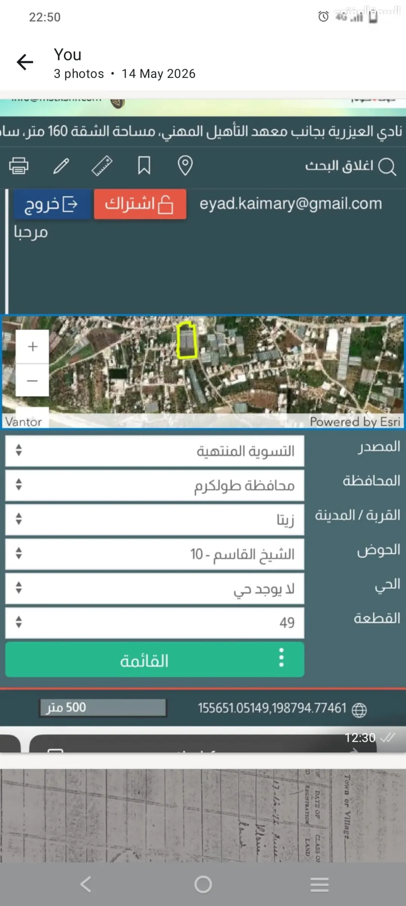
Task: Click the مرحبا greeting text
Action: tap(31, 232)
